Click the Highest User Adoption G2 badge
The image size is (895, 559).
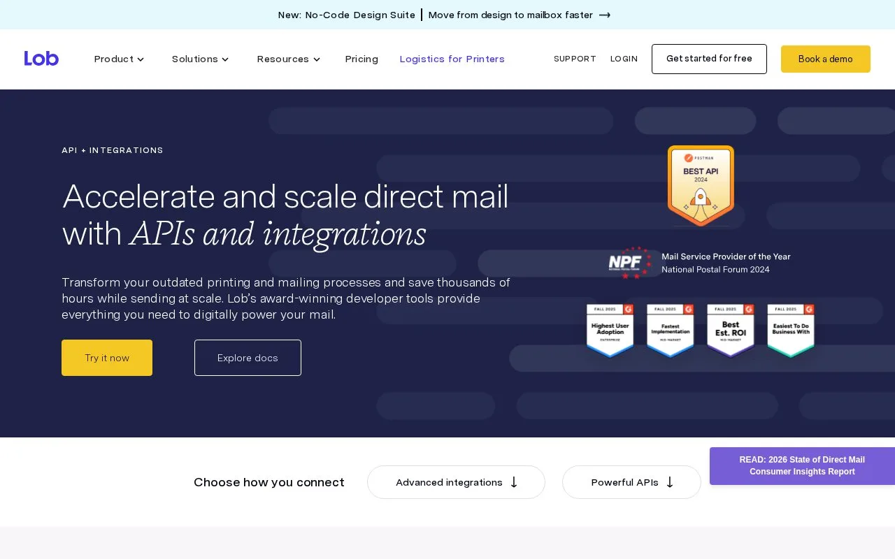point(610,331)
